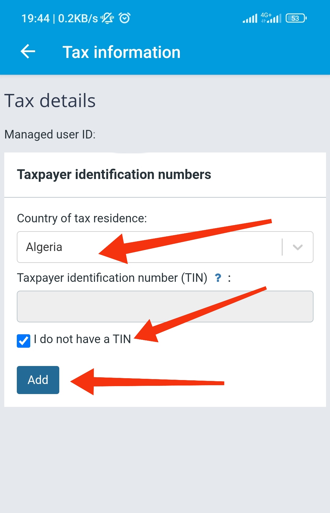Click the "I do not have a TIN" label
The image size is (330, 513).
point(82,339)
